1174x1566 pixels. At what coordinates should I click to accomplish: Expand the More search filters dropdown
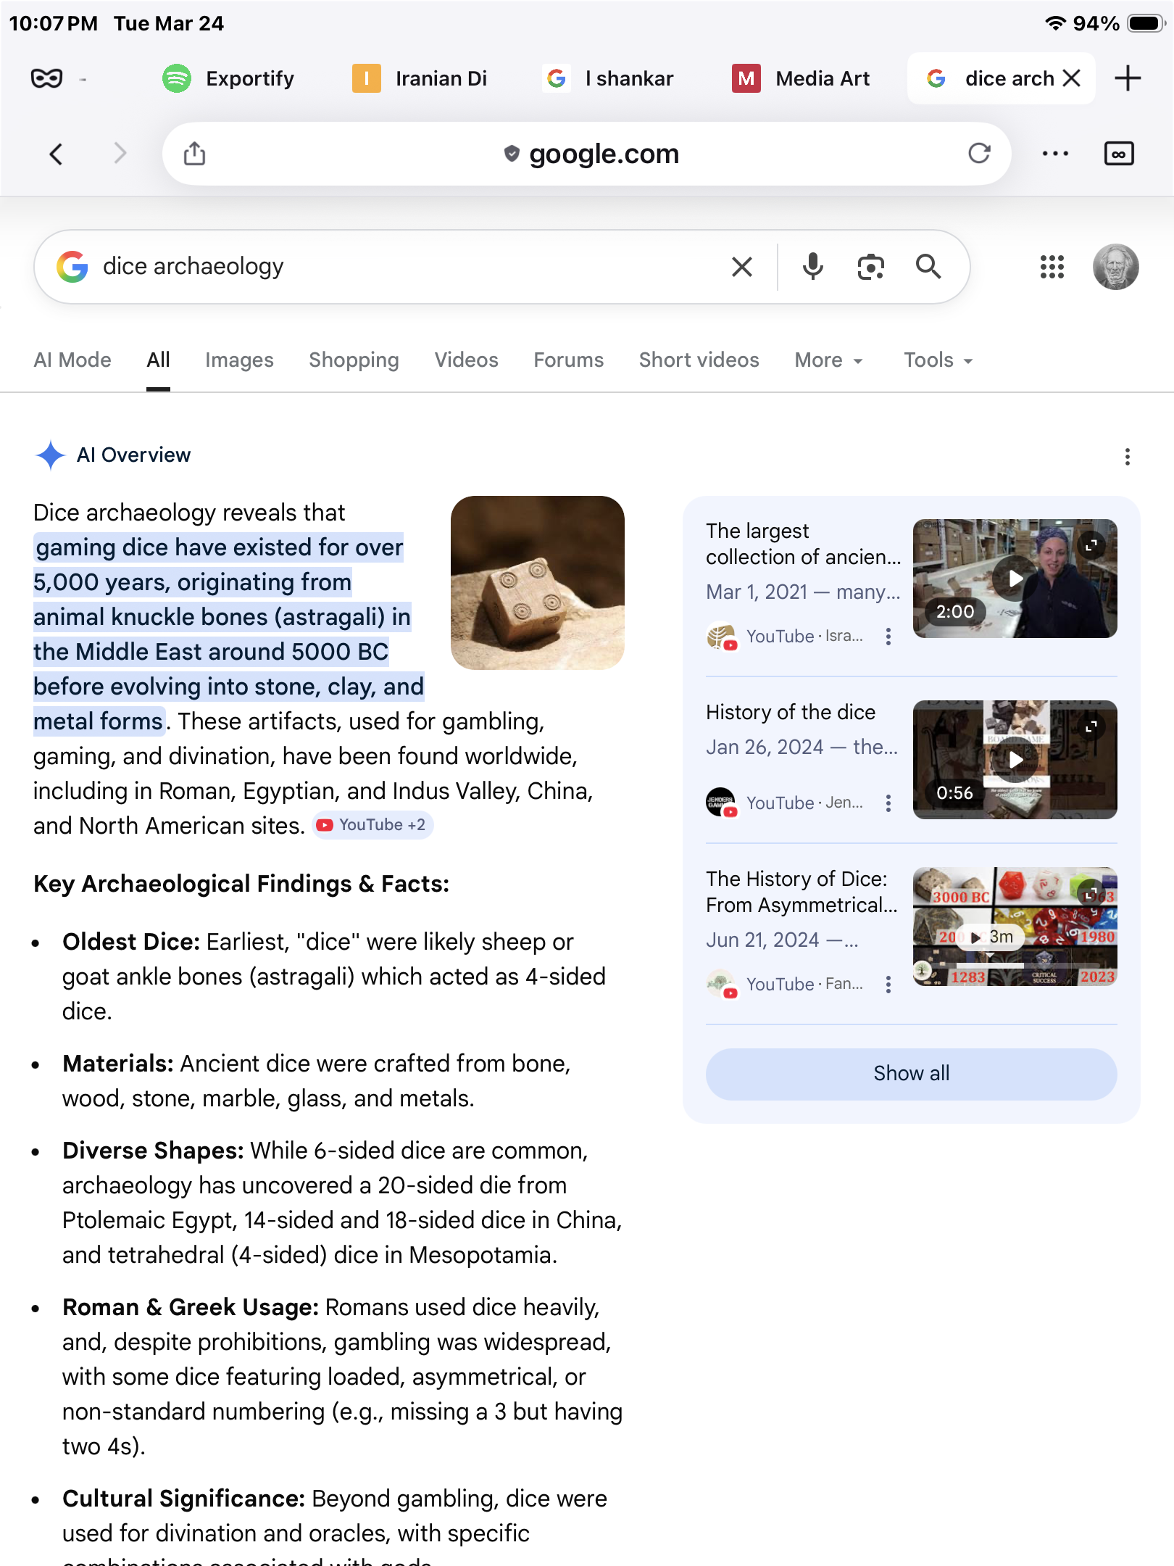click(828, 360)
